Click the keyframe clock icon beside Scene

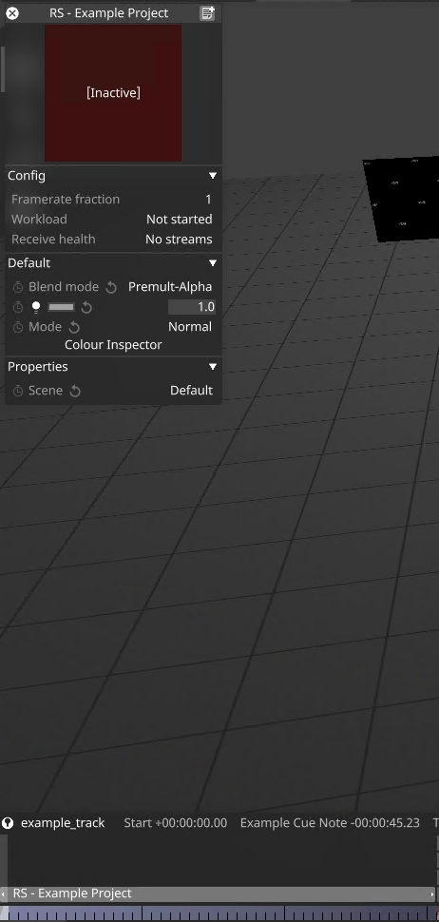coord(18,391)
